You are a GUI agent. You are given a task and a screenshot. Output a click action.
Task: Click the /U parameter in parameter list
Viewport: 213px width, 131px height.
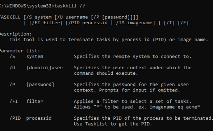tap(12, 67)
